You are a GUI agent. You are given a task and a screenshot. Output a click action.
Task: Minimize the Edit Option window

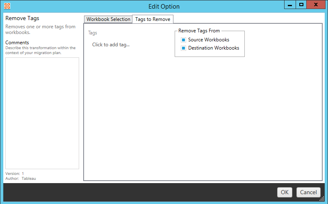(289, 5)
